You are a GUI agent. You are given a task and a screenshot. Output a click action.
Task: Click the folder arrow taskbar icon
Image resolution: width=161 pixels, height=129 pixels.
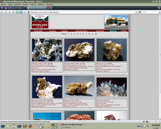coord(8,126)
